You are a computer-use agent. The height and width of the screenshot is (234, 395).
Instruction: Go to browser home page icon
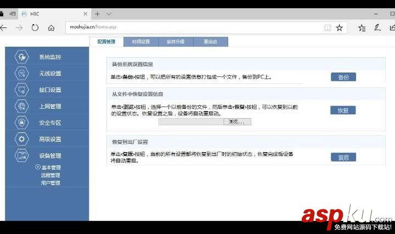pyautogui.click(x=51, y=27)
